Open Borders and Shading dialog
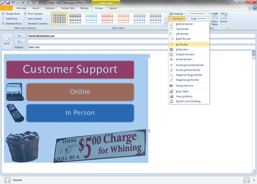 [189, 101]
